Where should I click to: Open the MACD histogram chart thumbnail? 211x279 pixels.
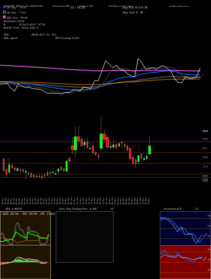coord(25,262)
